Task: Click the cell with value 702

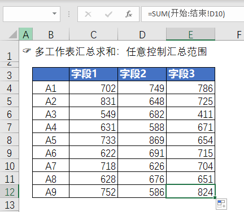Action: pos(93,87)
